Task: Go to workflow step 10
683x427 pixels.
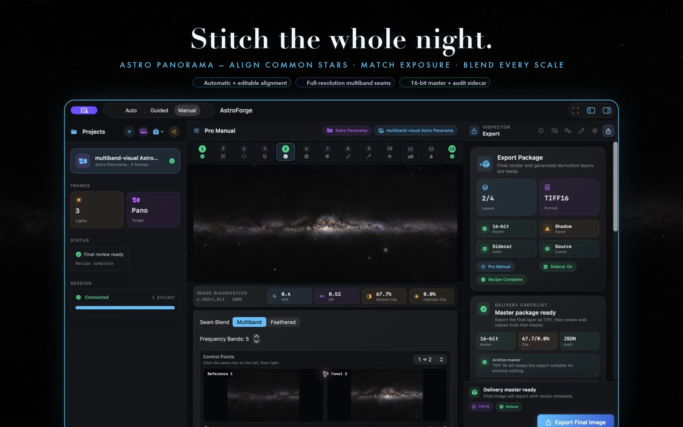Action: click(390, 152)
